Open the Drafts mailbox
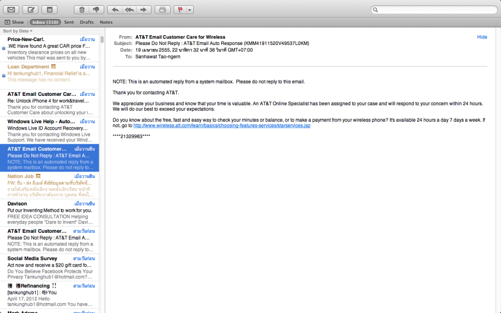501x313 pixels. click(87, 22)
